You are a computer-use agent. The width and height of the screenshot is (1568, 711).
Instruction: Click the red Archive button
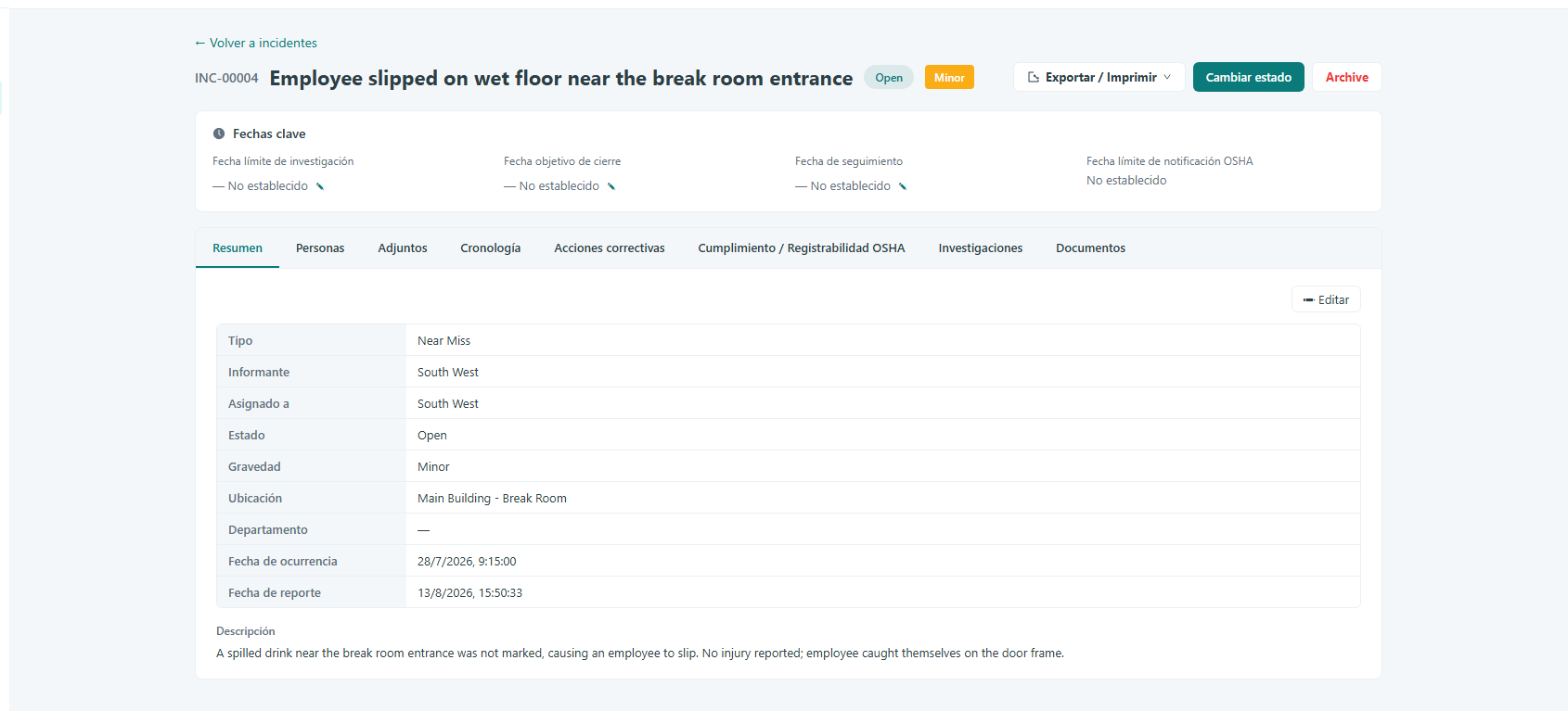coord(1347,77)
